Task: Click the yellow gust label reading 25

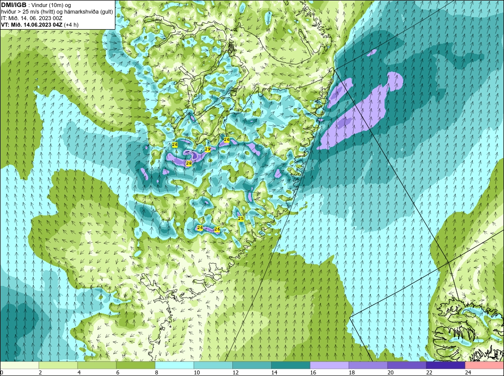Action: click(x=241, y=218)
